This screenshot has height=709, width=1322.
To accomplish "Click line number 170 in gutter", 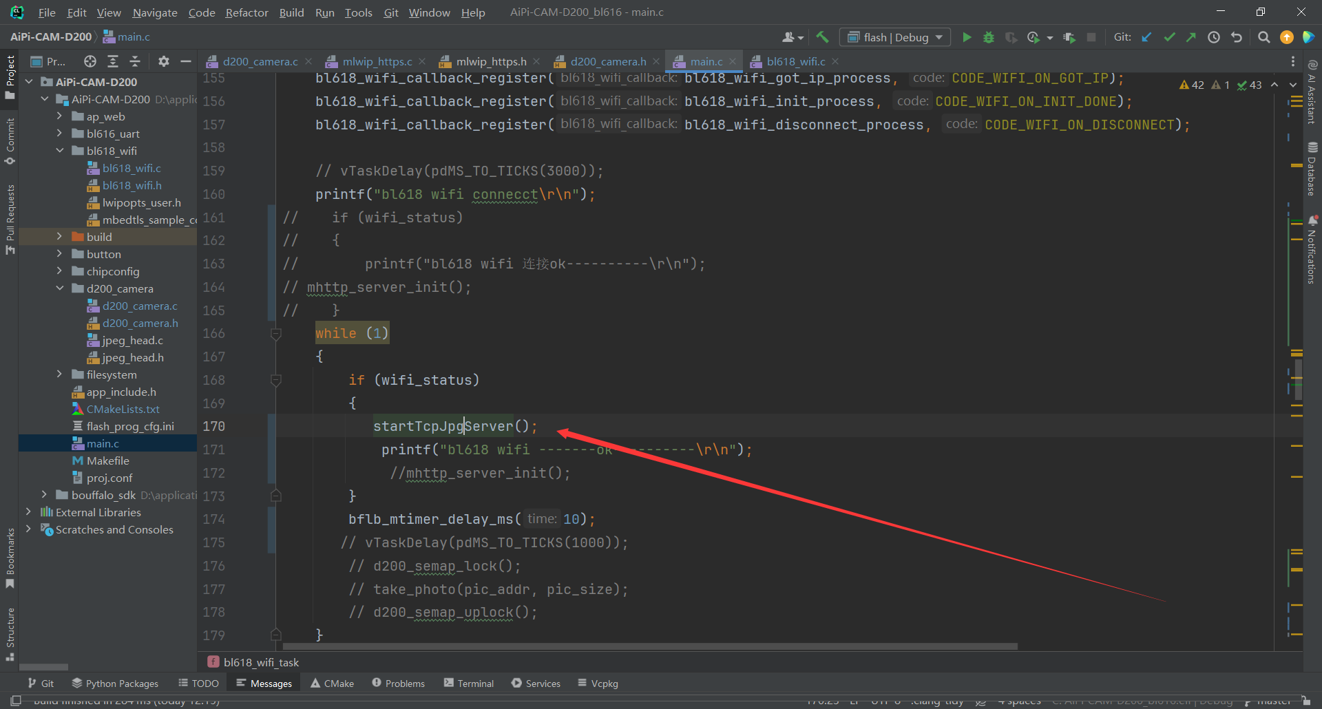I will (213, 426).
